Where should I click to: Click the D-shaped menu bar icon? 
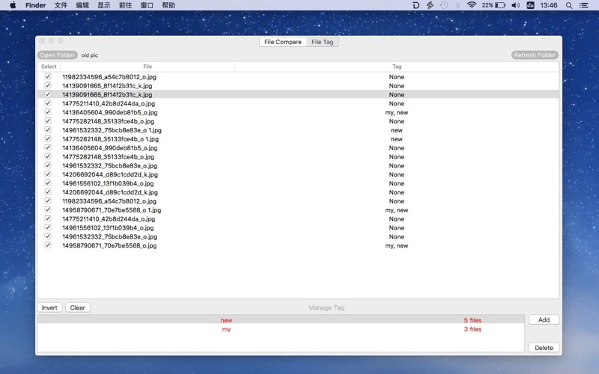coord(416,5)
